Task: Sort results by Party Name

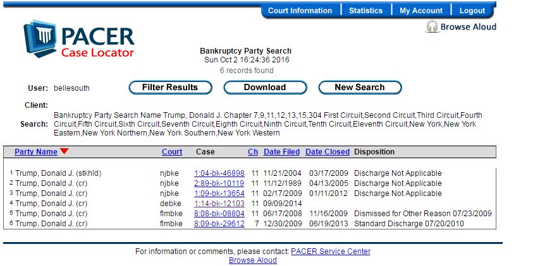Action: [x=36, y=152]
